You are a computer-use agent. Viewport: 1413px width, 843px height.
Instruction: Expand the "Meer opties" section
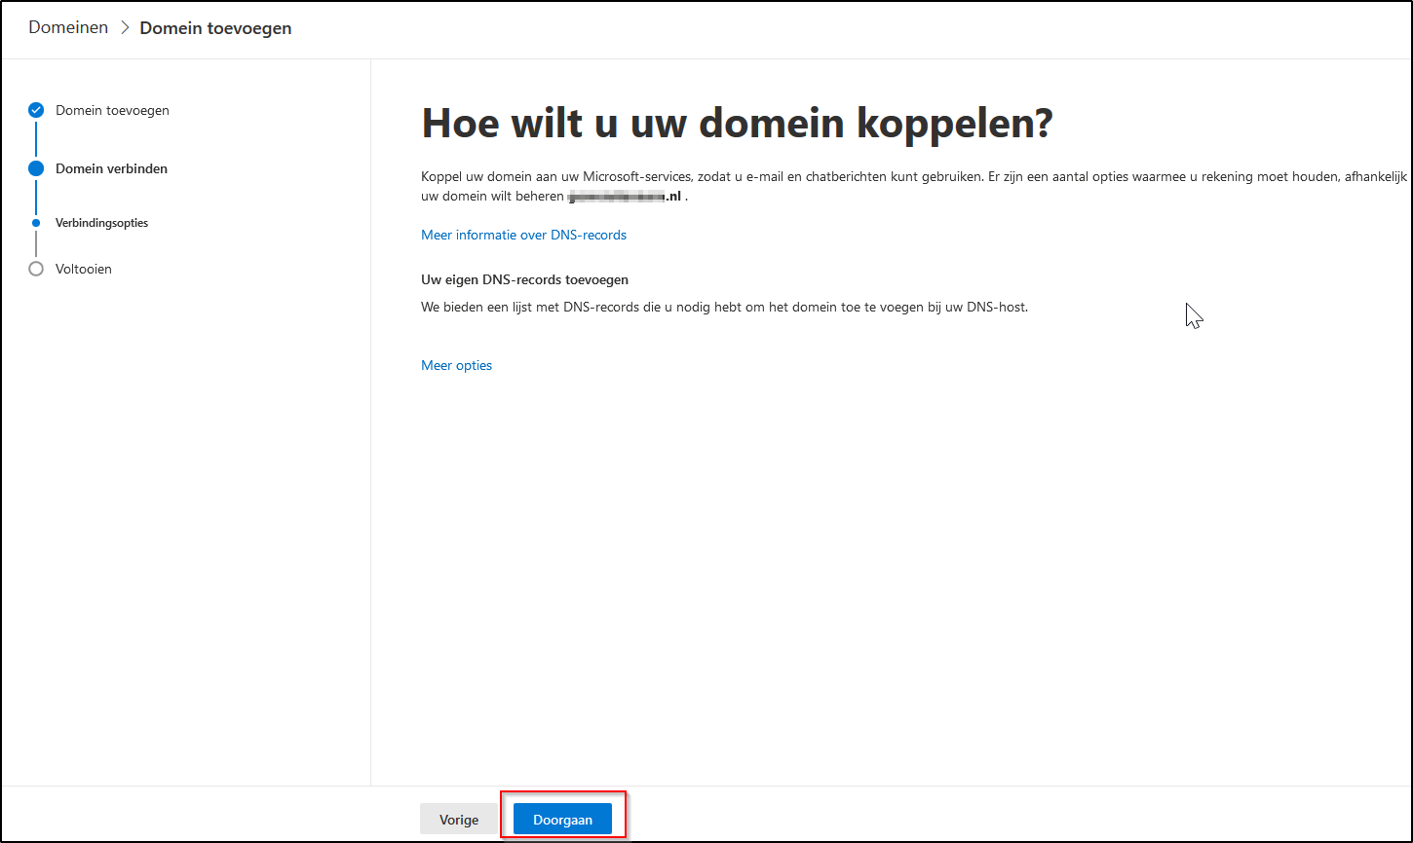456,365
